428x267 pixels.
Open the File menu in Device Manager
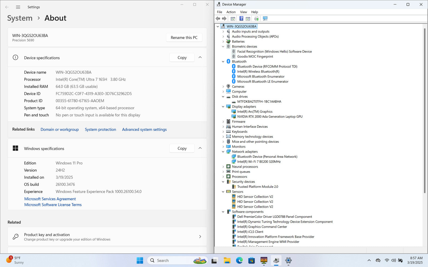[219, 12]
